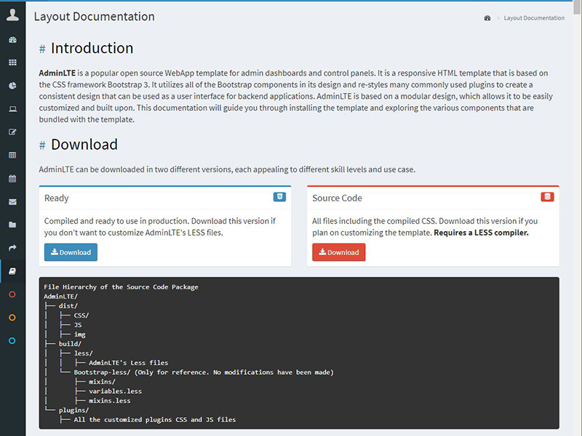Viewport: 582px width, 436px height.
Task: Click the dashboard home icon in the breadcrumb
Action: point(487,18)
